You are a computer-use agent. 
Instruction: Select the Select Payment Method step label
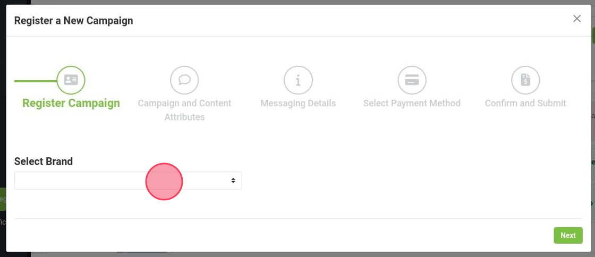[412, 103]
